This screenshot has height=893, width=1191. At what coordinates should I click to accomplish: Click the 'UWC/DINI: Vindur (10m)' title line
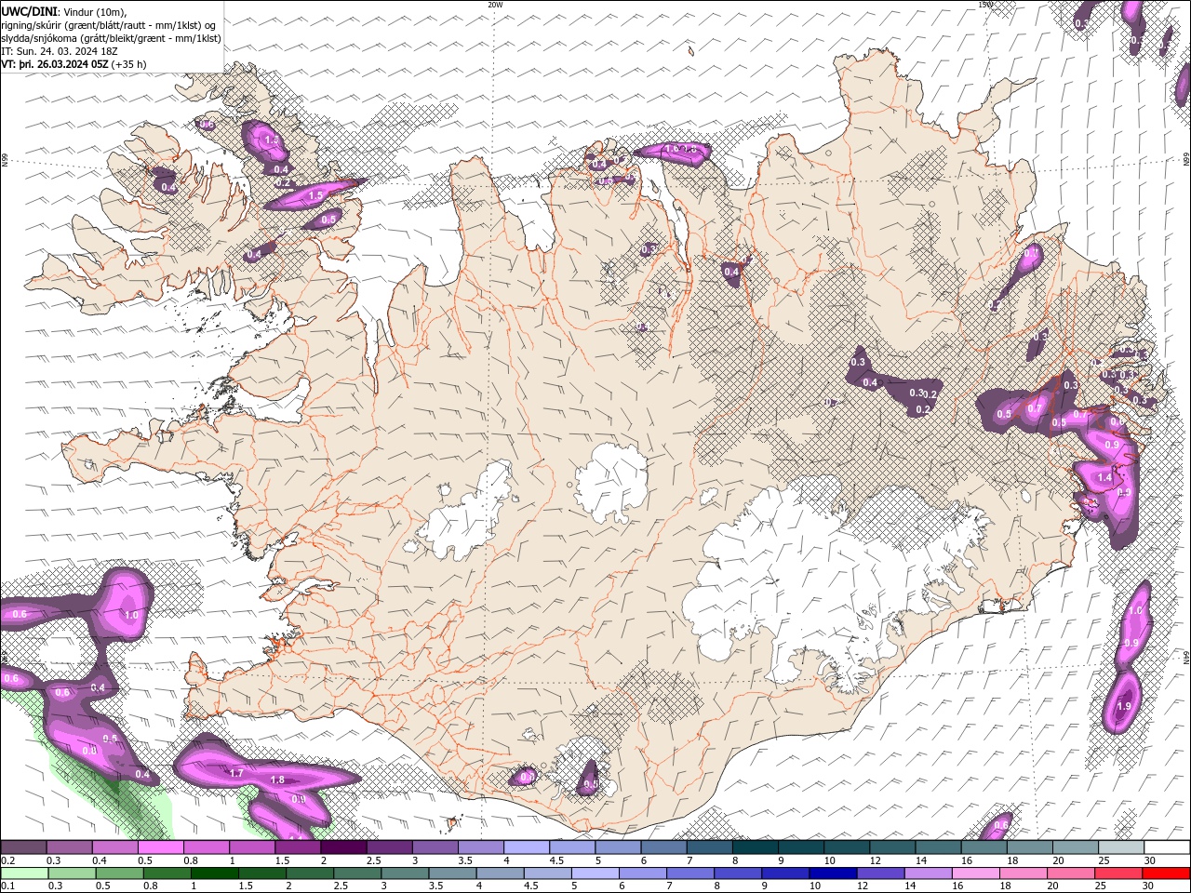(x=62, y=11)
